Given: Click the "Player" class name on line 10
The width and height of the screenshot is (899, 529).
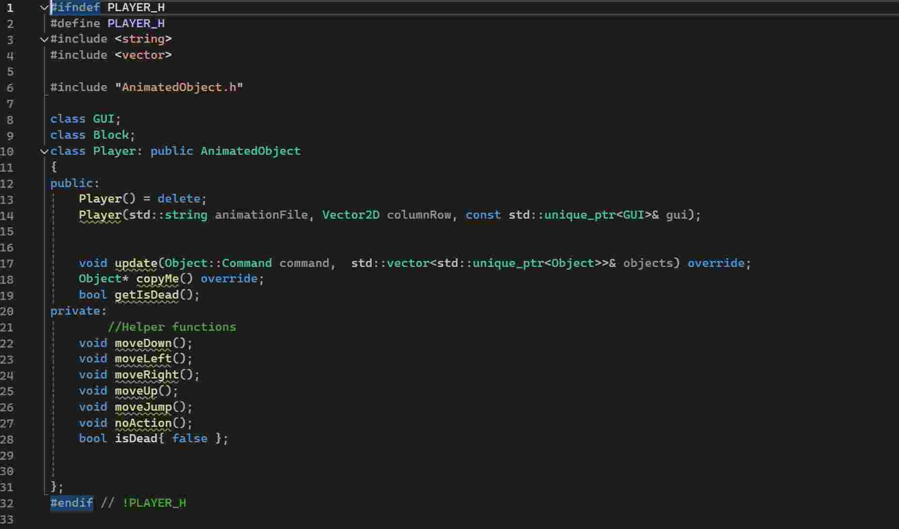Looking at the screenshot, I should tap(115, 151).
